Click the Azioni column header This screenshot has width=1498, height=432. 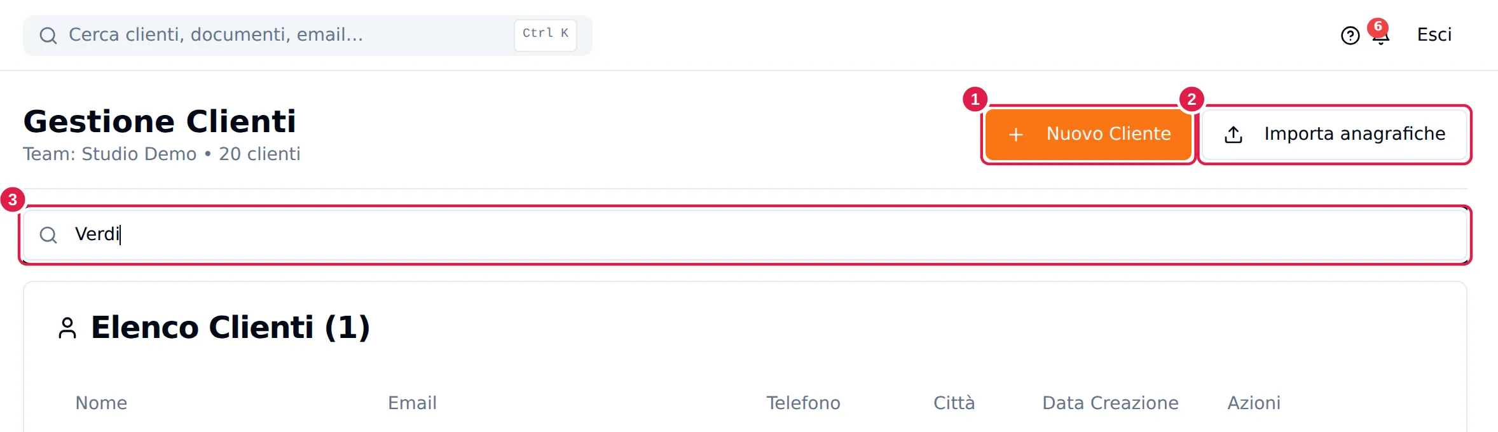1254,403
